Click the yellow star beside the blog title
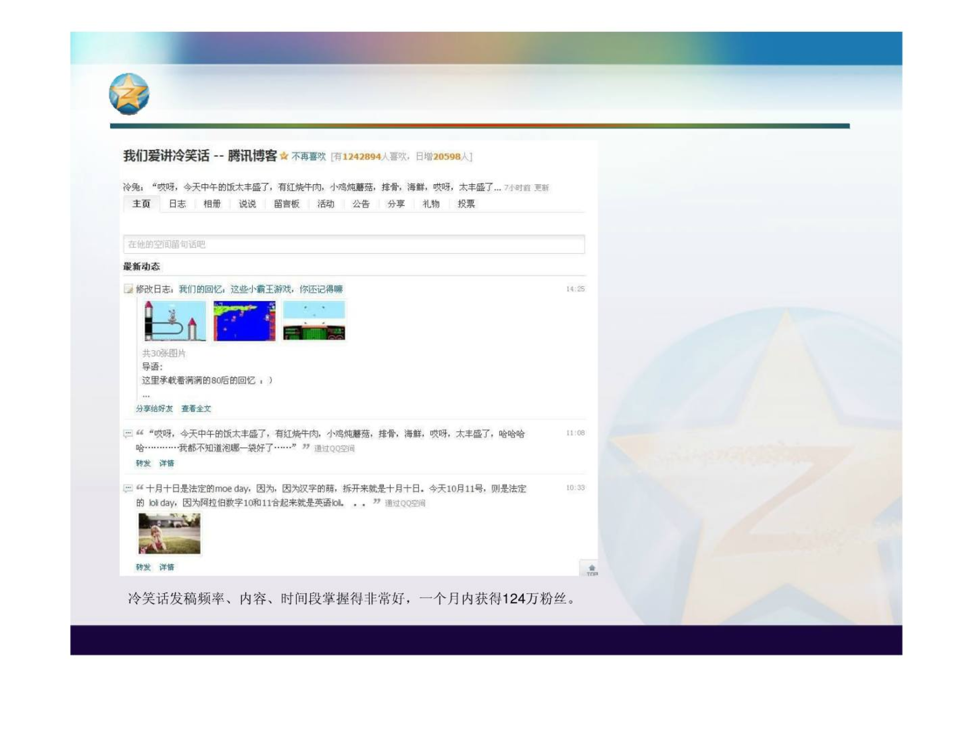 pos(284,156)
